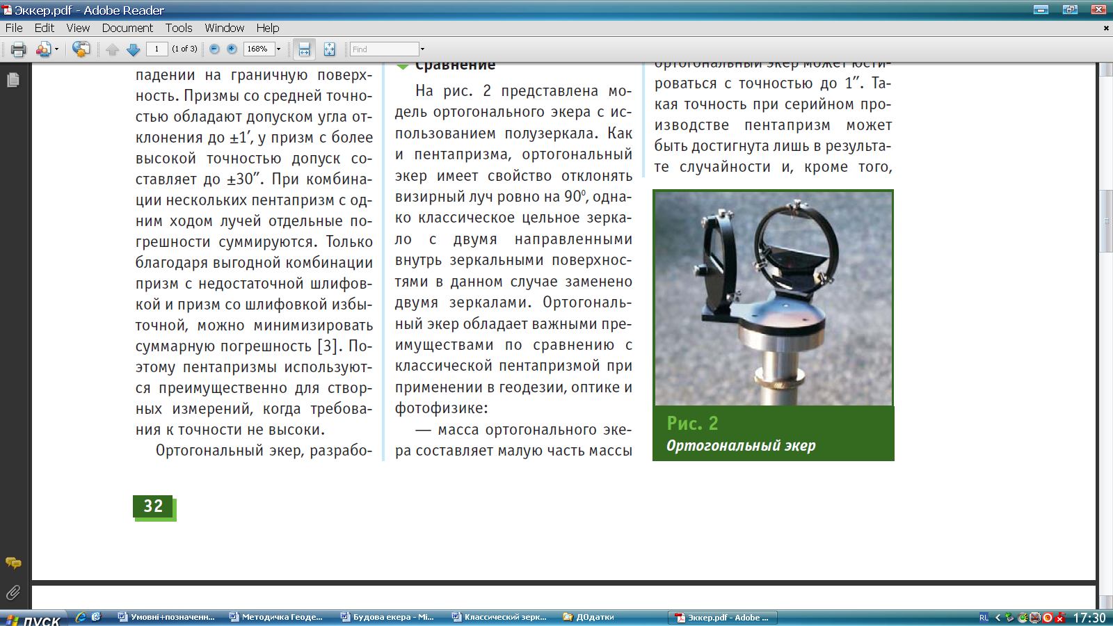Open the Help menu
Image resolution: width=1113 pixels, height=626 pixels.
(268, 28)
